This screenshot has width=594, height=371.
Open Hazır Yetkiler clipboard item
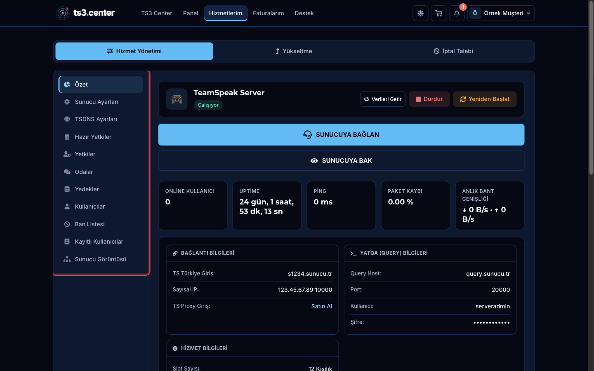coord(101,137)
